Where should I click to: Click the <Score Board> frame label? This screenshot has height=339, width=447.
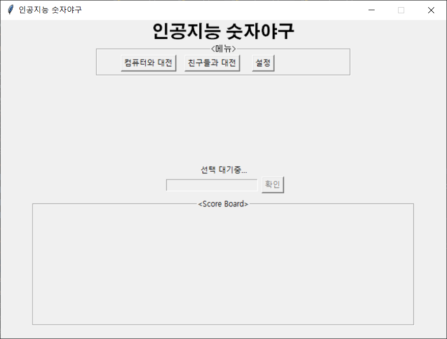[x=223, y=204]
